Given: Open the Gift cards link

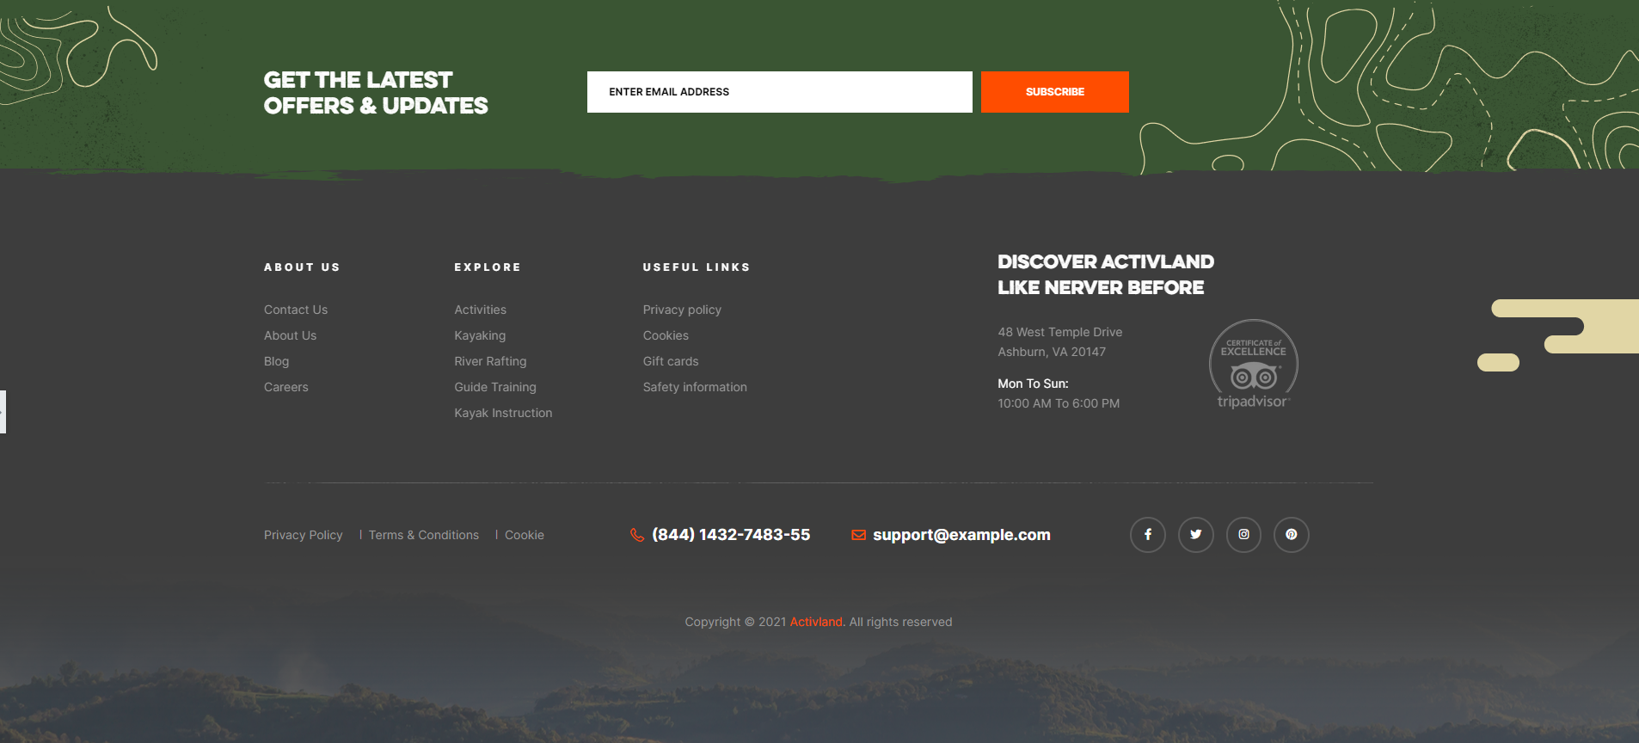Looking at the screenshot, I should click(671, 361).
